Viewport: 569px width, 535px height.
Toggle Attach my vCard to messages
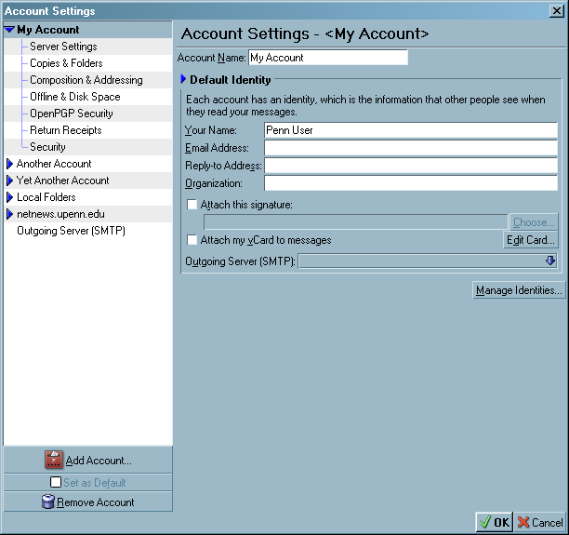192,240
